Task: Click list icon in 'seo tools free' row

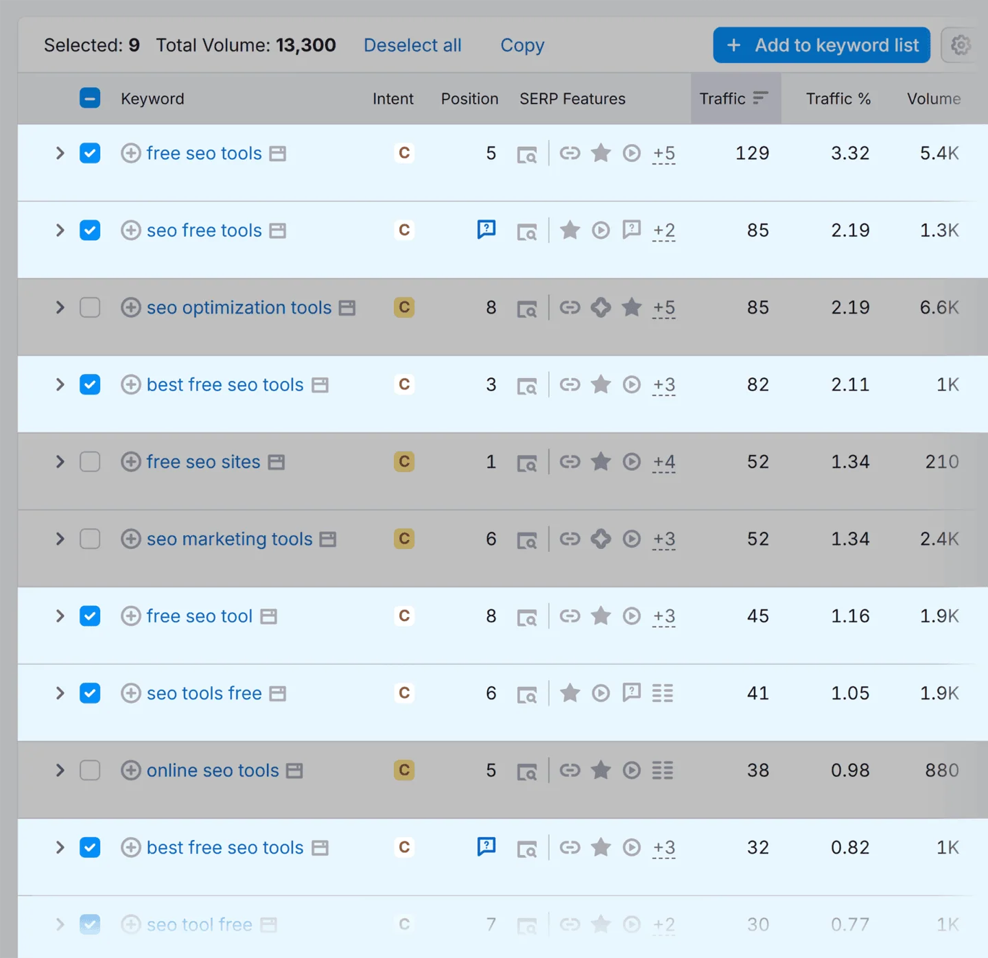Action: [x=662, y=694]
